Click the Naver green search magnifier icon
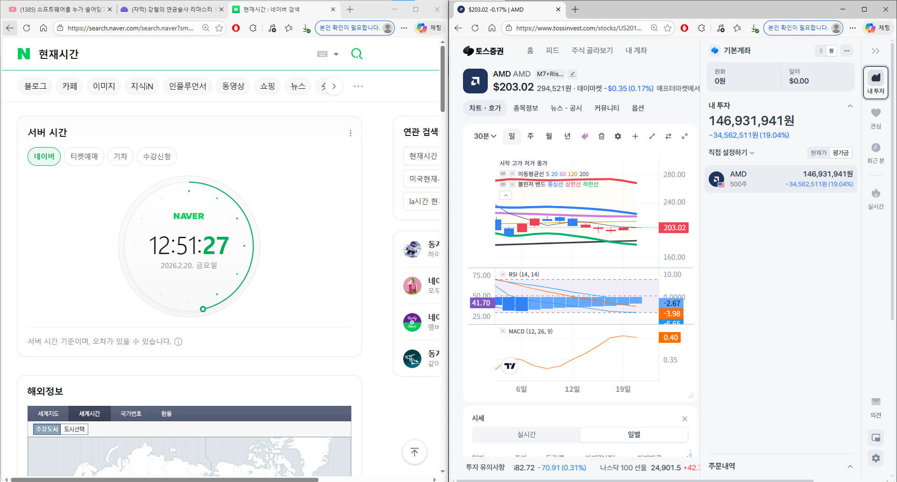 coord(356,54)
